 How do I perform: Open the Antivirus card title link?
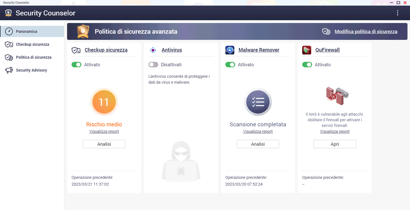(x=172, y=50)
